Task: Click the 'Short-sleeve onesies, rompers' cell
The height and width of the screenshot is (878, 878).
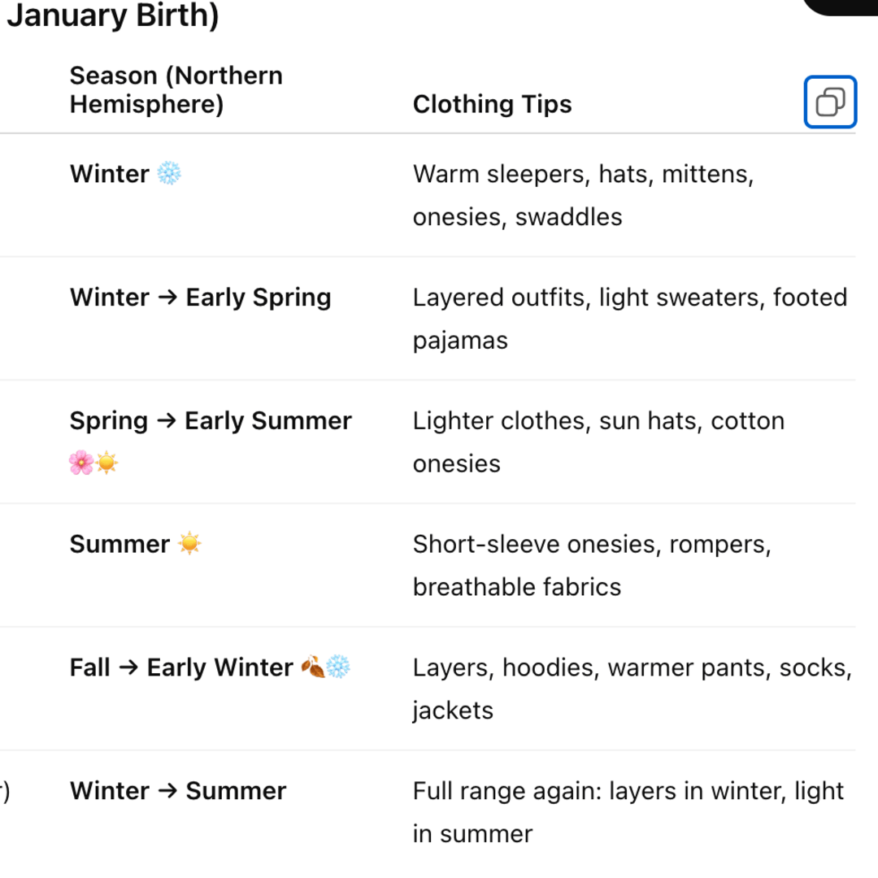Action: tap(591, 544)
